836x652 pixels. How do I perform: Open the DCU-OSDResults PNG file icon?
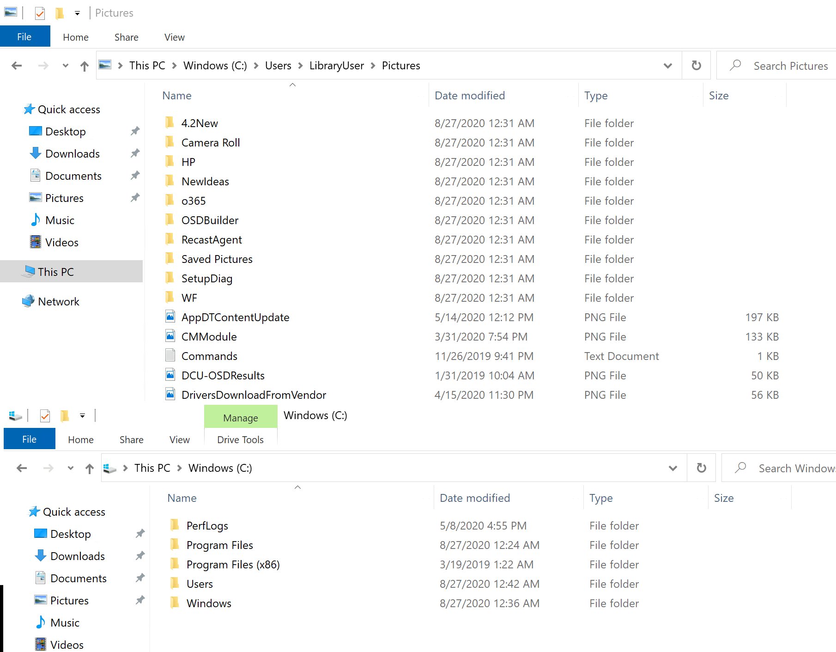pos(170,375)
